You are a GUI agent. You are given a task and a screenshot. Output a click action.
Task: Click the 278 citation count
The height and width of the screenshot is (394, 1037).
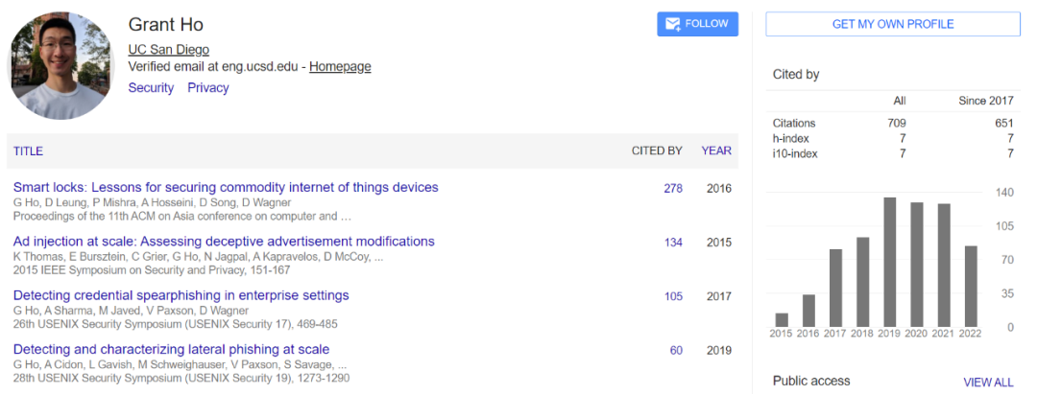[673, 189]
